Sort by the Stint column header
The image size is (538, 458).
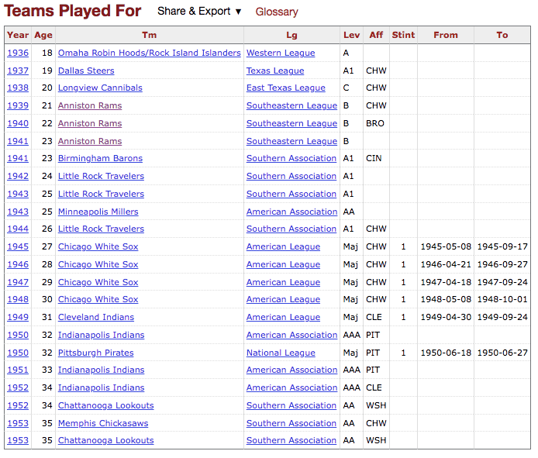(403, 35)
